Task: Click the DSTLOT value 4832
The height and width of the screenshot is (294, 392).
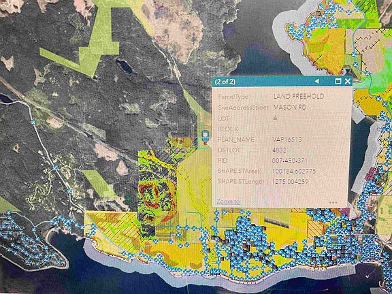Action: click(x=280, y=150)
